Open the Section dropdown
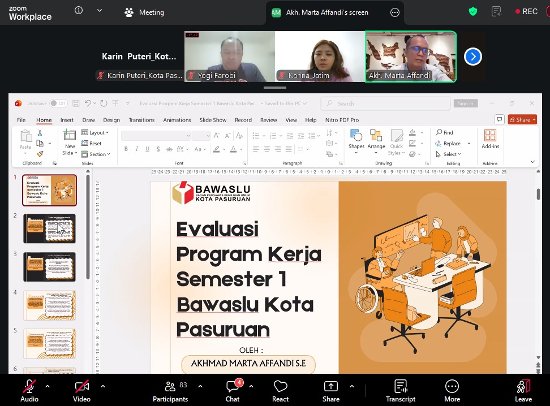The width and height of the screenshot is (550, 406). pos(96,154)
